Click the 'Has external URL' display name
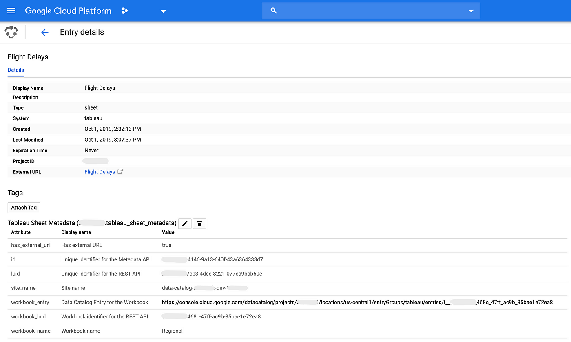This screenshot has width=571, height=342. 82,245
